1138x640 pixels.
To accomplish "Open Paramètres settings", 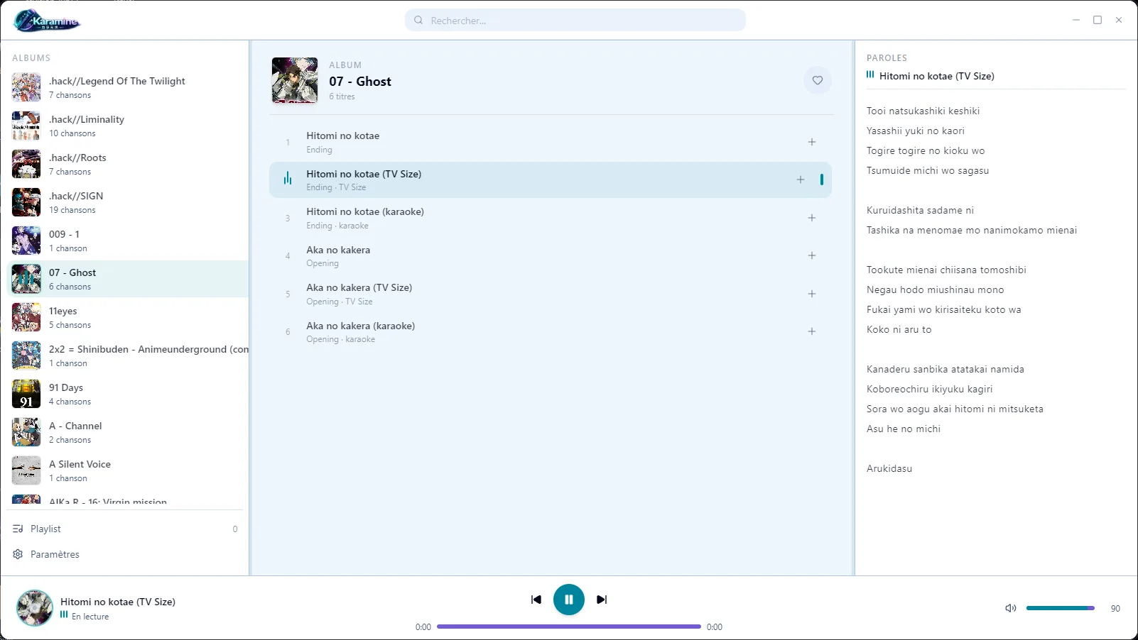I will [x=125, y=555].
